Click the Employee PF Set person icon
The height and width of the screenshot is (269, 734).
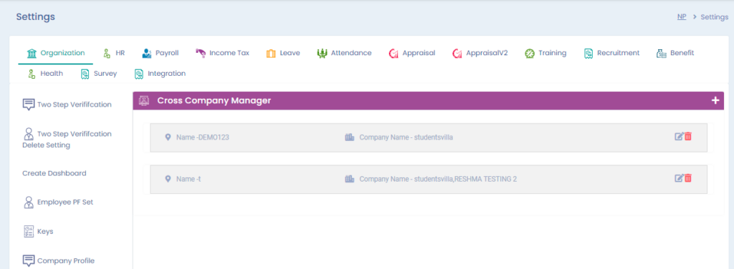tap(29, 202)
